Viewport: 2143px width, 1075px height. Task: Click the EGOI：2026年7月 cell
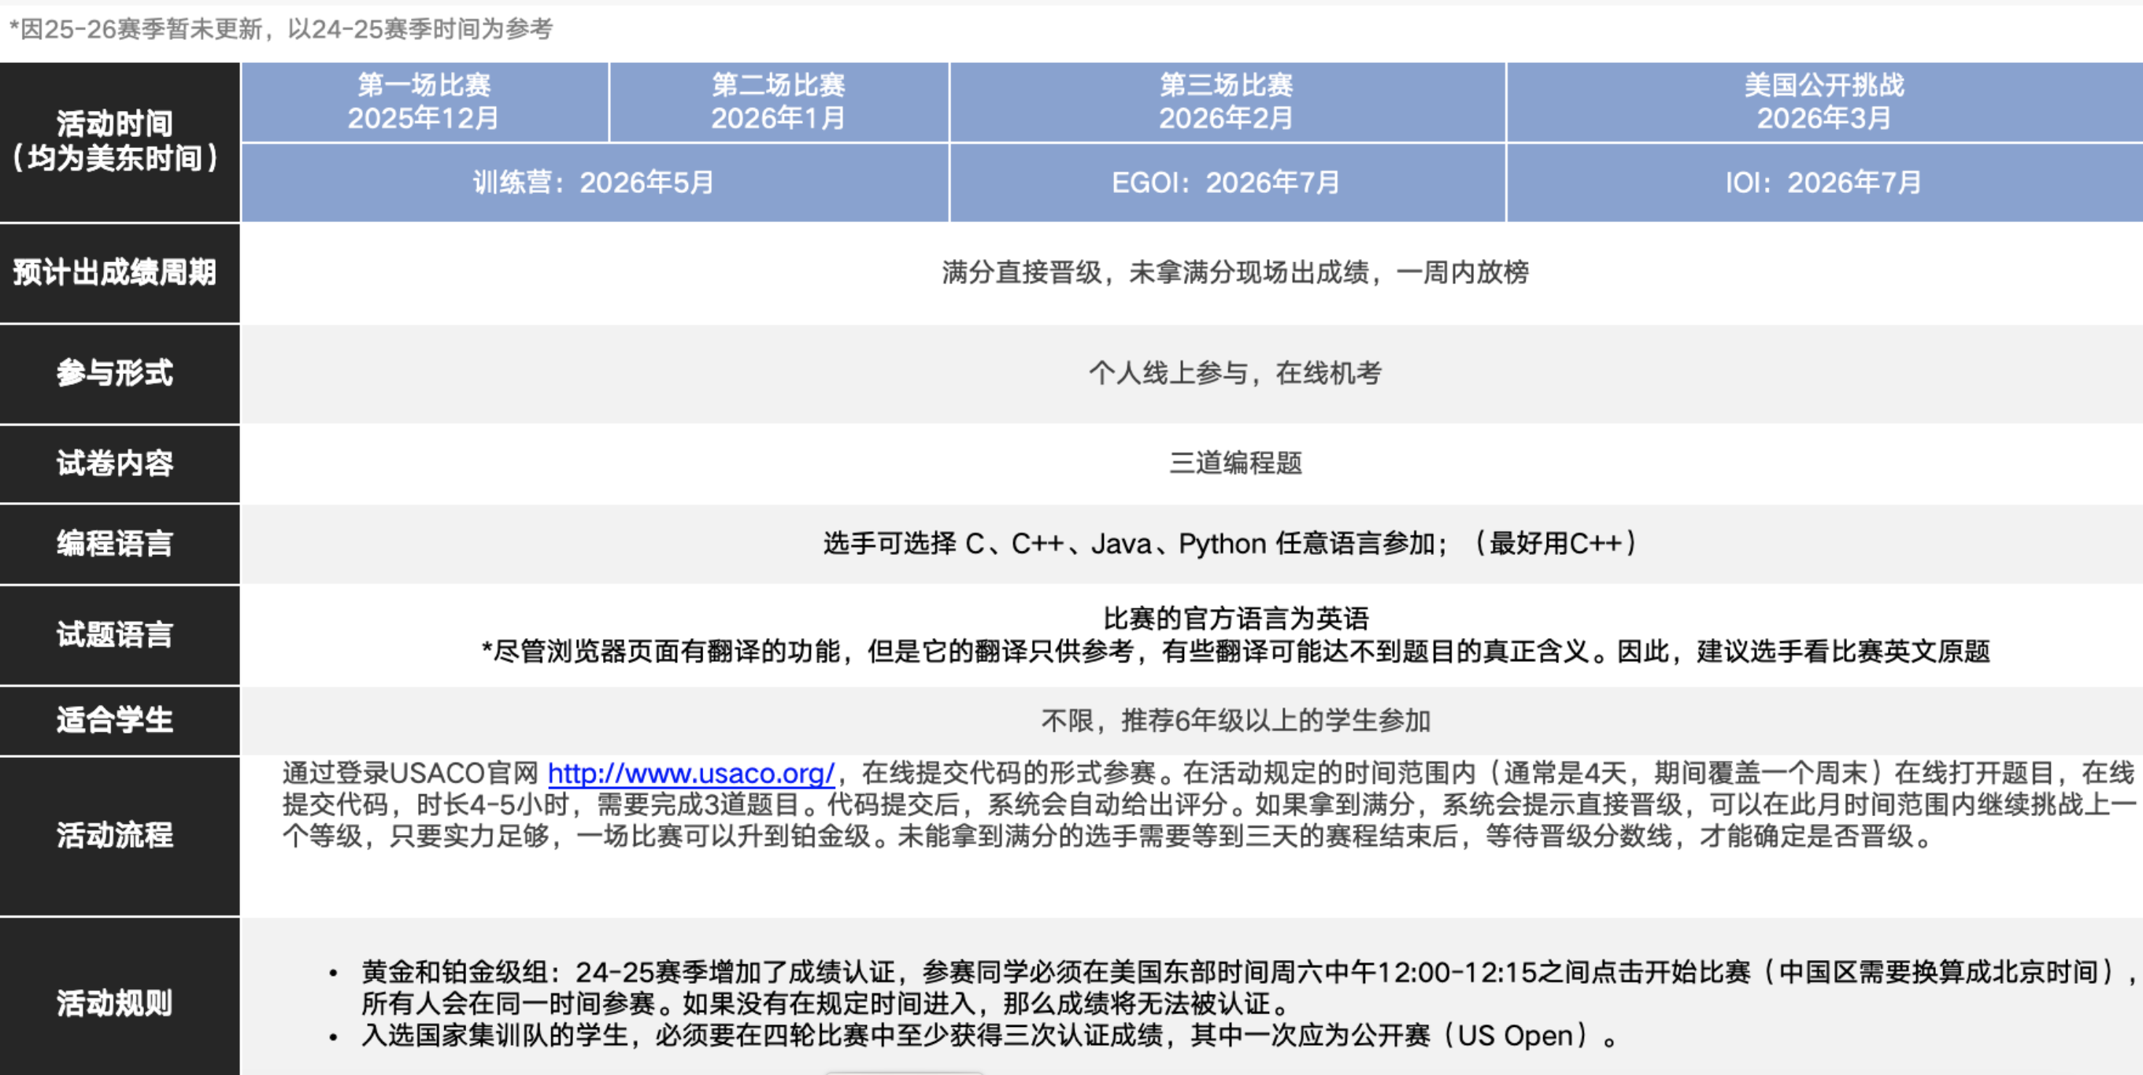(1227, 182)
